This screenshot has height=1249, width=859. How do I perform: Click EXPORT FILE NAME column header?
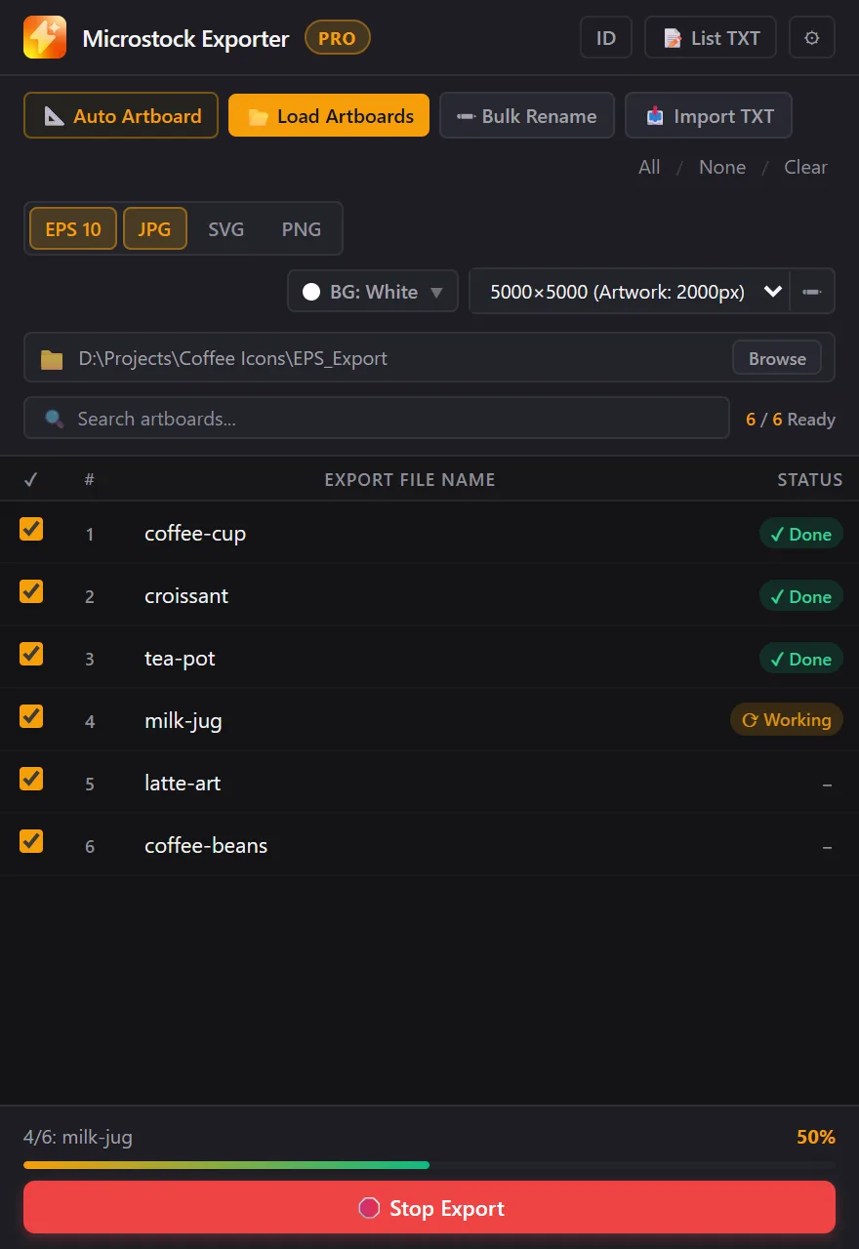tap(410, 479)
